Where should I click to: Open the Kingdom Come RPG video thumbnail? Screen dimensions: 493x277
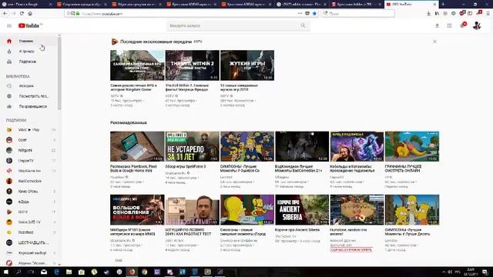pyautogui.click(x=137, y=65)
